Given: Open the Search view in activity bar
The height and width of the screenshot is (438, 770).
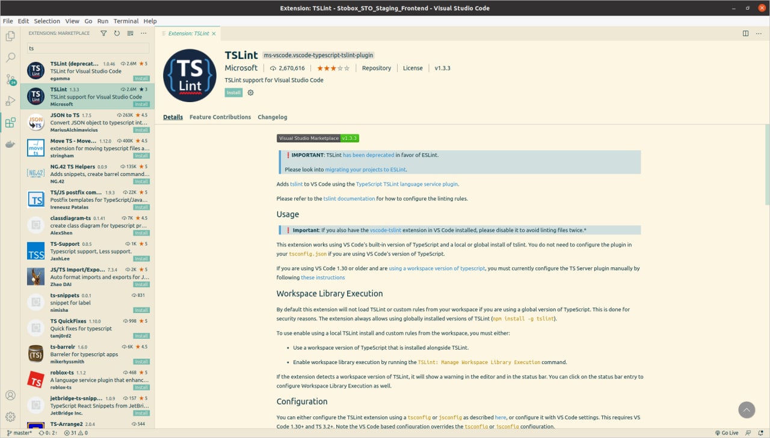Looking at the screenshot, I should 10,58.
